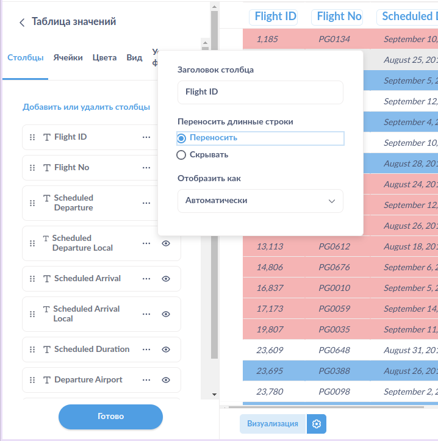438x441 pixels.
Task: Switch to the Ячейки tab
Action: (x=68, y=58)
